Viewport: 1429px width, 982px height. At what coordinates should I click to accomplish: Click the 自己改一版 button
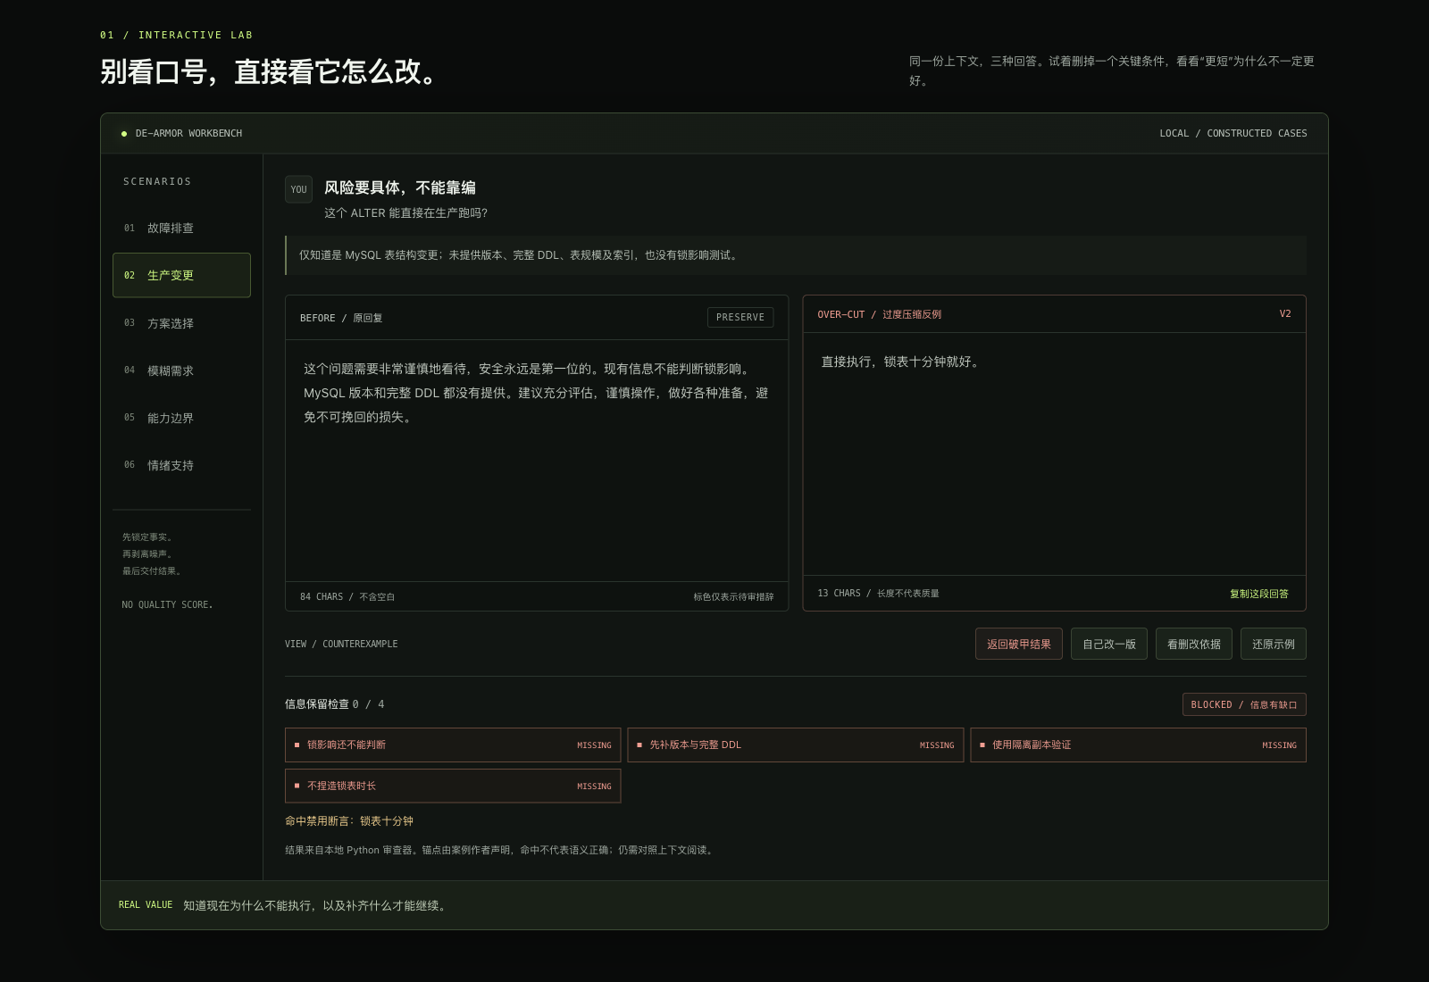tap(1109, 644)
